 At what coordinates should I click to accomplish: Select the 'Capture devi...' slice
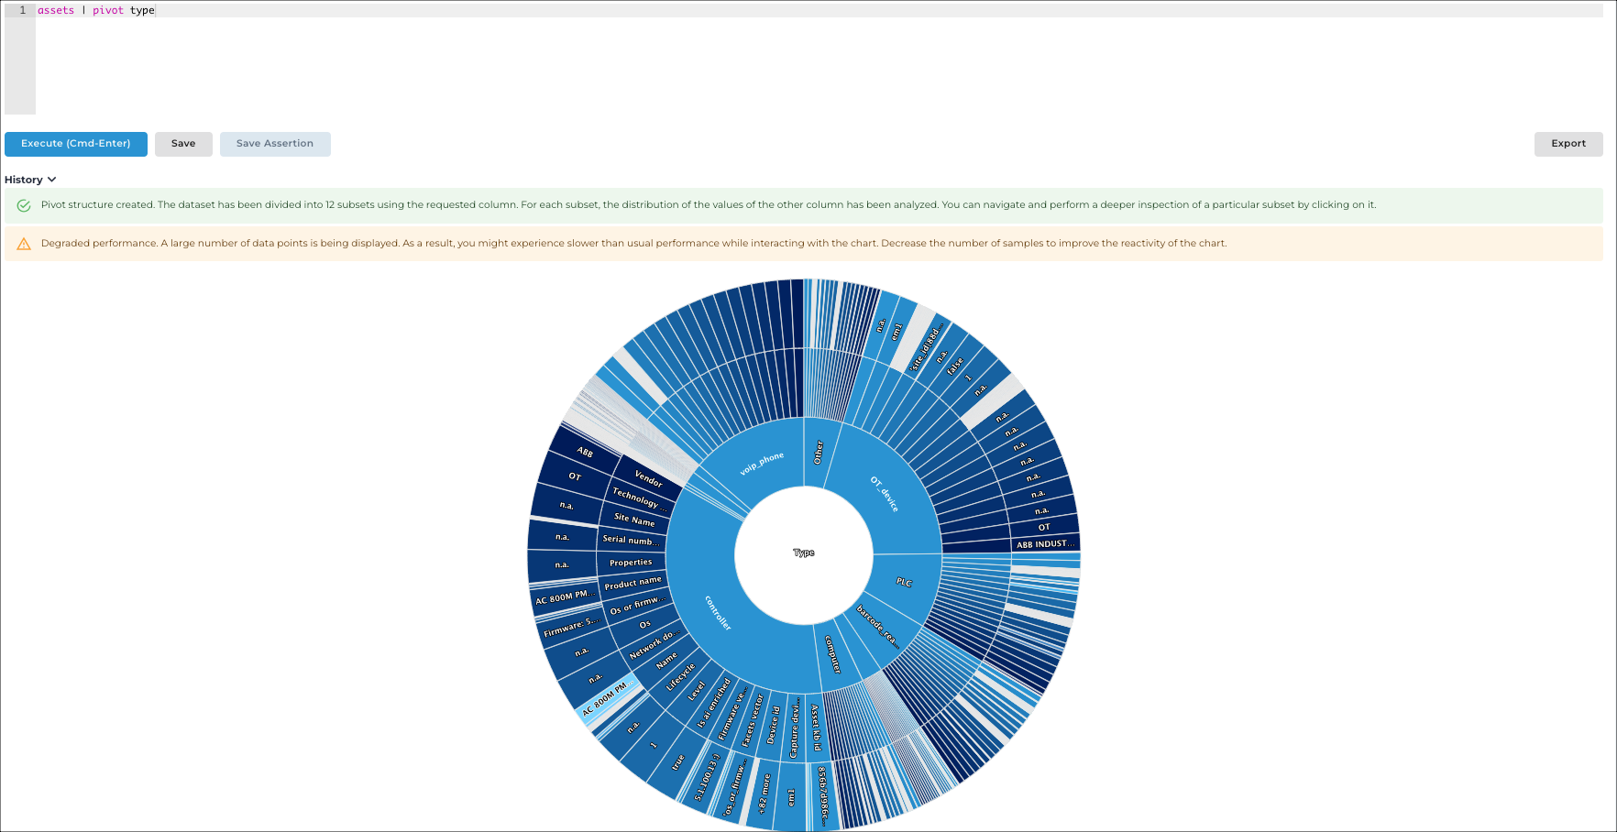(794, 728)
